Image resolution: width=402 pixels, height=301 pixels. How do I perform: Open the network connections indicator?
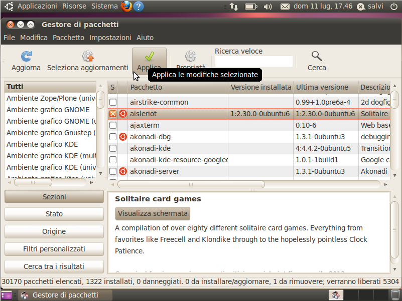[x=233, y=7]
